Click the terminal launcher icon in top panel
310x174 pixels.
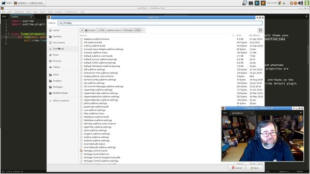coord(257,3)
